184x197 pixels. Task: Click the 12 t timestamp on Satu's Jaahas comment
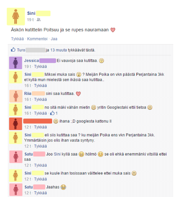click(x=28, y=193)
